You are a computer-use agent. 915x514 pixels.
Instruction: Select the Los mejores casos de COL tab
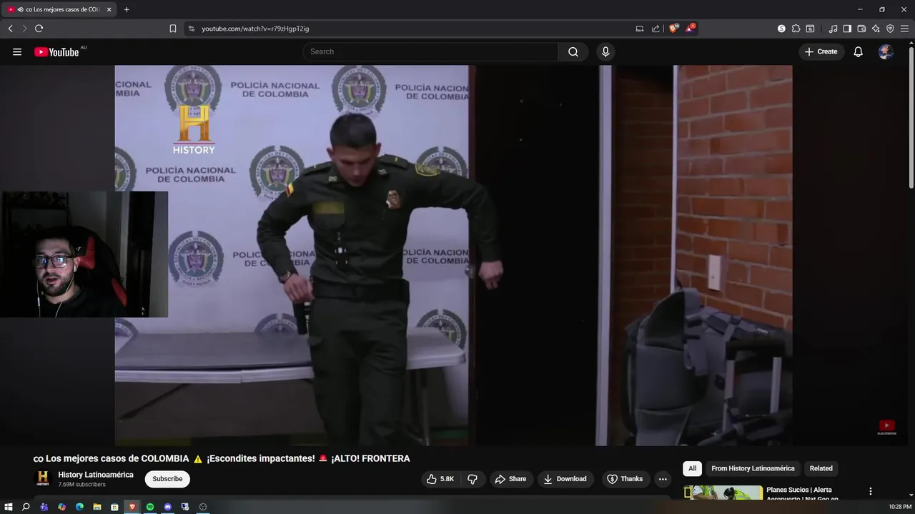click(x=59, y=9)
